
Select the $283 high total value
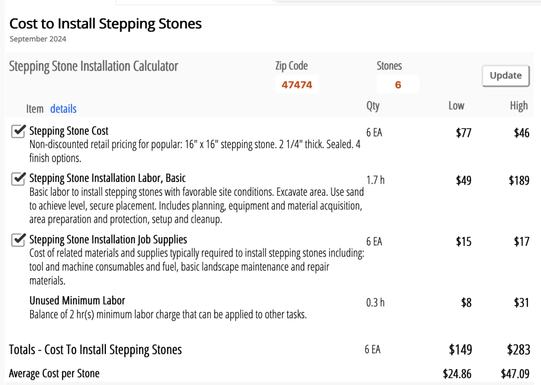[x=518, y=349]
